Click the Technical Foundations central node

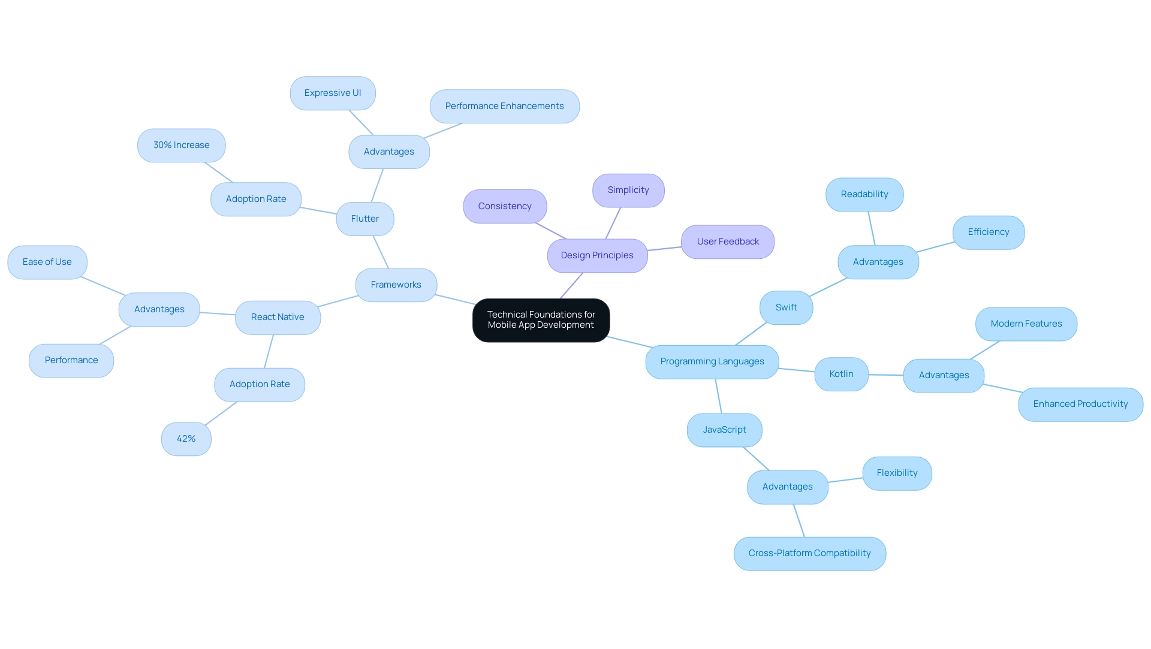pos(543,320)
